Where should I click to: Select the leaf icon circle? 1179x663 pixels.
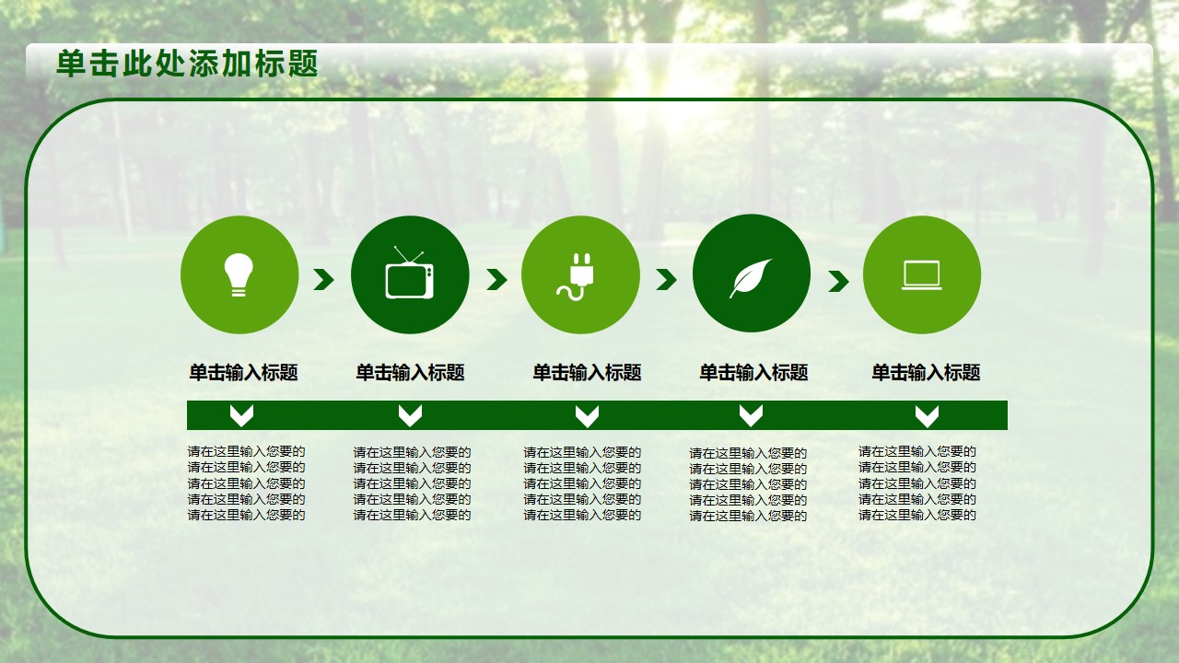(x=752, y=273)
